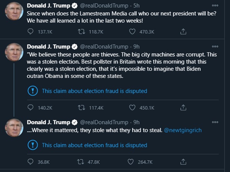Retweet the Lamestream Media tweet

[82, 31]
